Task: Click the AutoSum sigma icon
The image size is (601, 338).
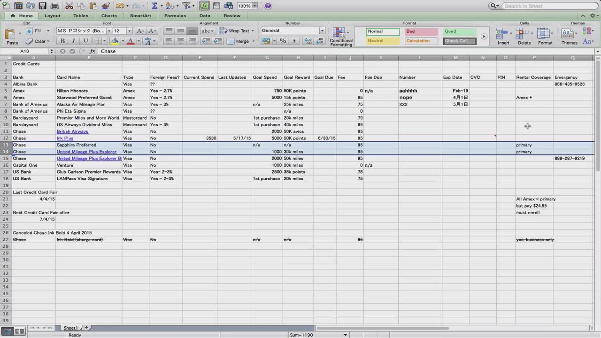Action: coord(154,6)
